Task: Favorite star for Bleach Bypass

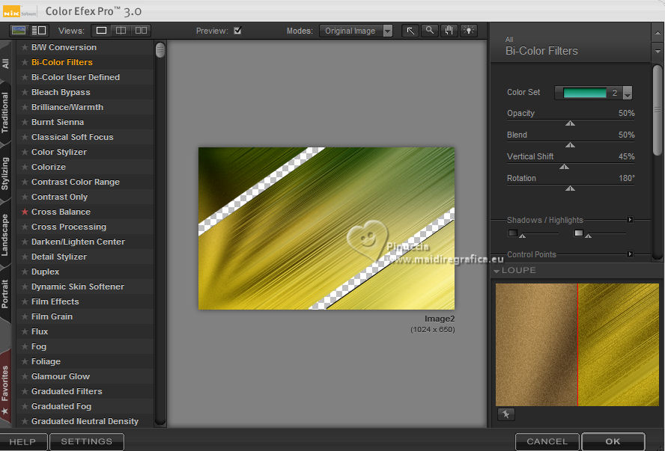Action: point(25,92)
